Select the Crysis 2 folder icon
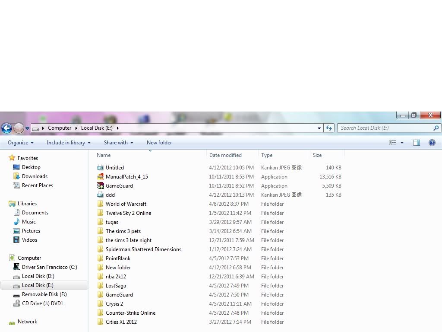 click(x=100, y=304)
